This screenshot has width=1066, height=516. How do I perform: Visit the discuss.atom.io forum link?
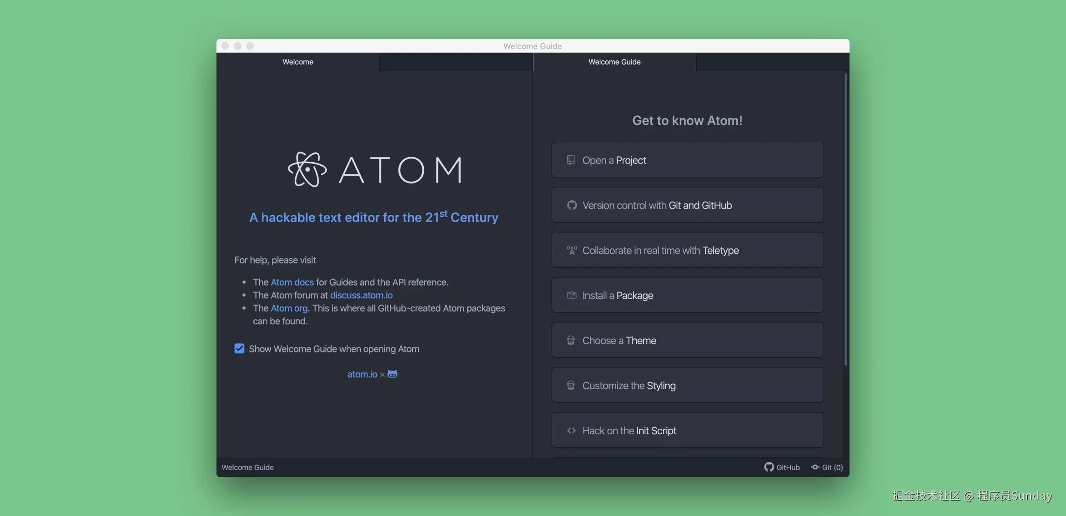[361, 295]
